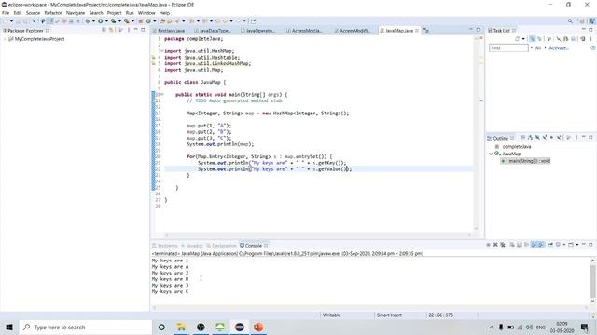This screenshot has height=335, width=597.
Task: Open the Windows Start menu
Action: [9, 327]
